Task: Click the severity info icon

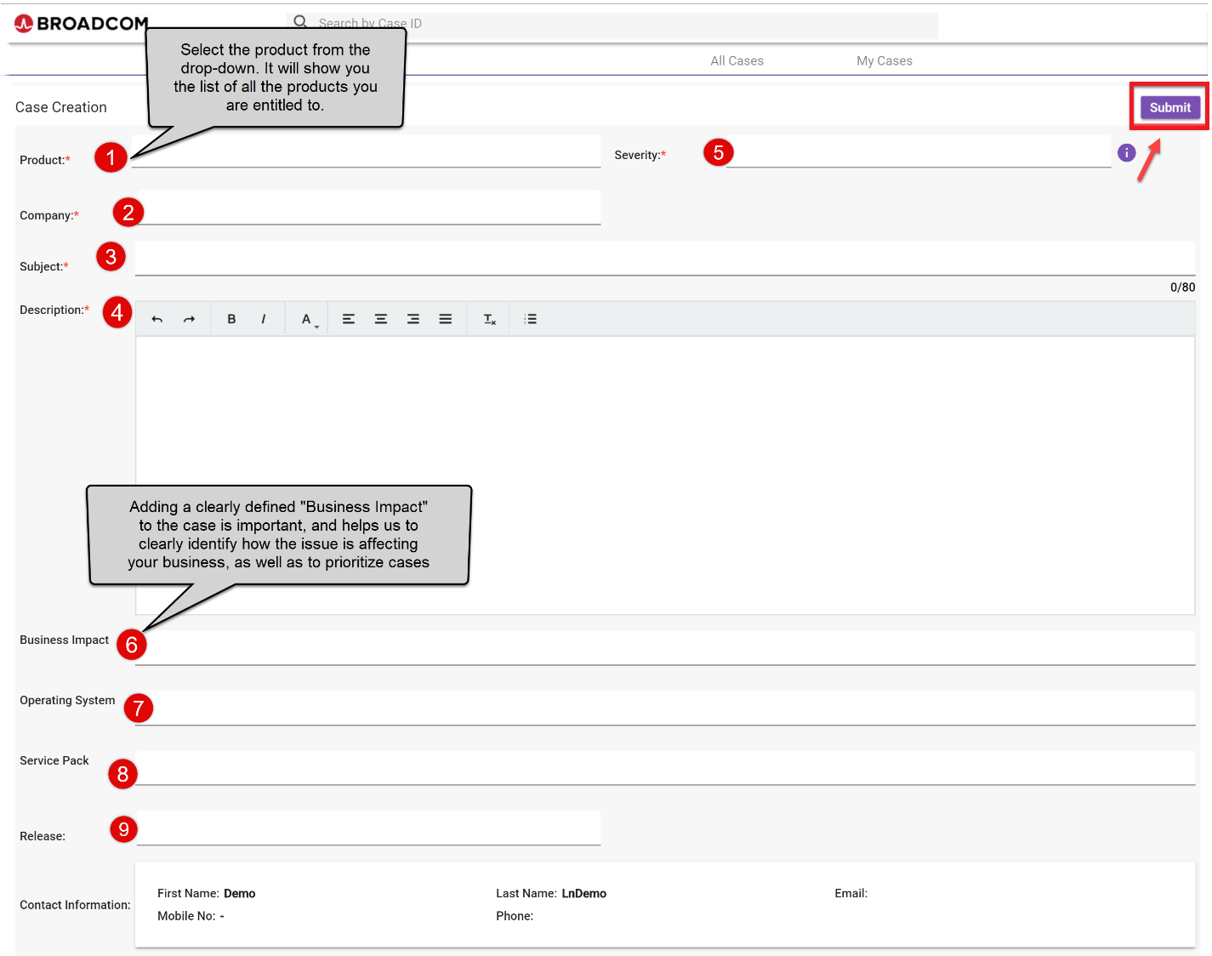Action: (x=1127, y=153)
